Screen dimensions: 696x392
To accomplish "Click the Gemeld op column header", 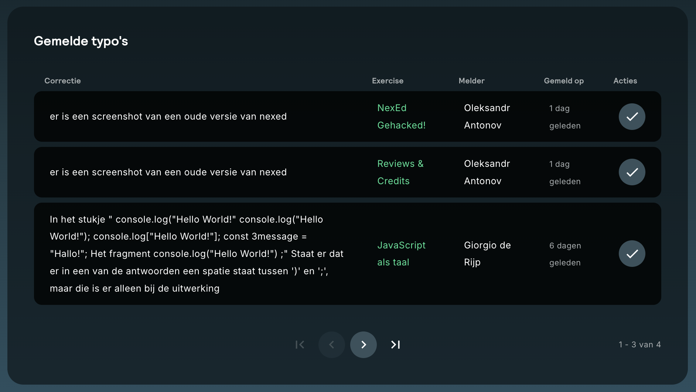I will 563,81.
